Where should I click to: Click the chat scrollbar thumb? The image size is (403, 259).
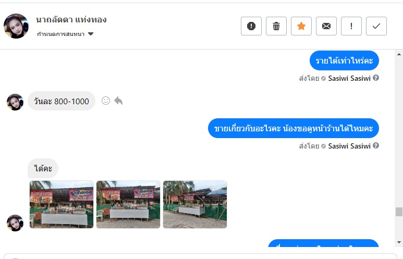point(399,212)
